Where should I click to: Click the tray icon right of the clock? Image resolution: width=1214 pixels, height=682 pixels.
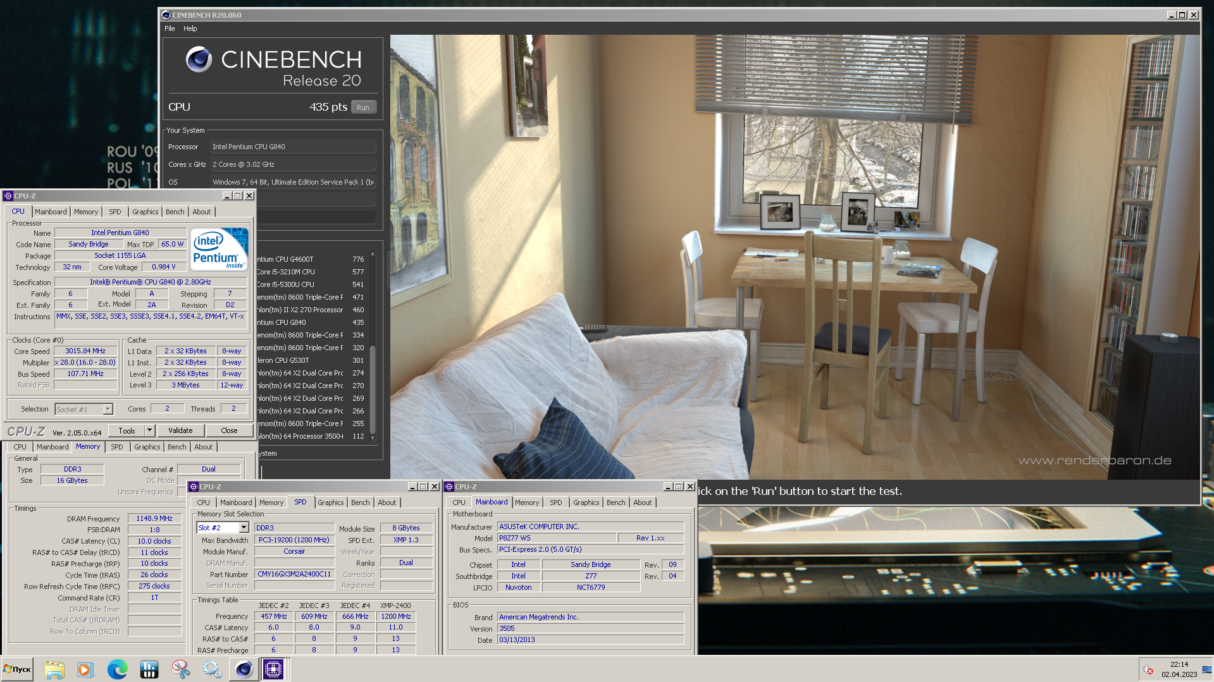[x=1208, y=669]
